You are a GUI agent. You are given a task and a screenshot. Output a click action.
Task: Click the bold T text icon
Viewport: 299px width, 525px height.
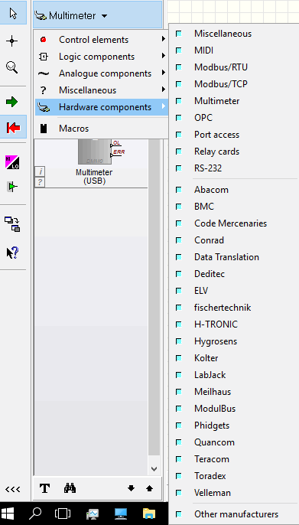coord(44,488)
